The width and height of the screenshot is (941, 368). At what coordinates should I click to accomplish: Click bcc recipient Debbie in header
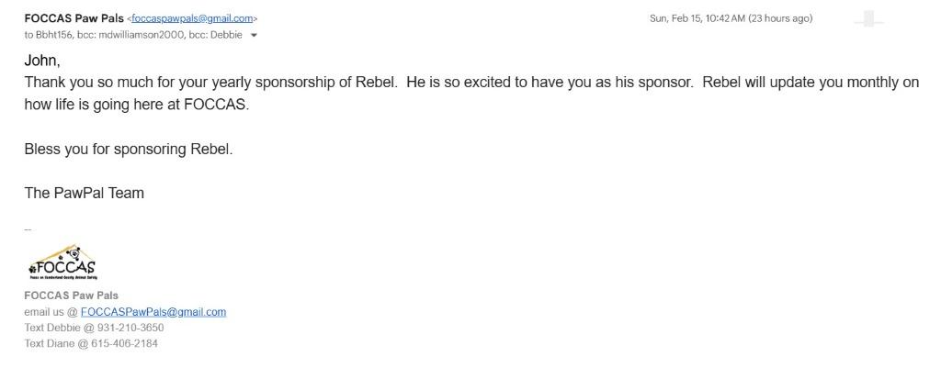226,35
